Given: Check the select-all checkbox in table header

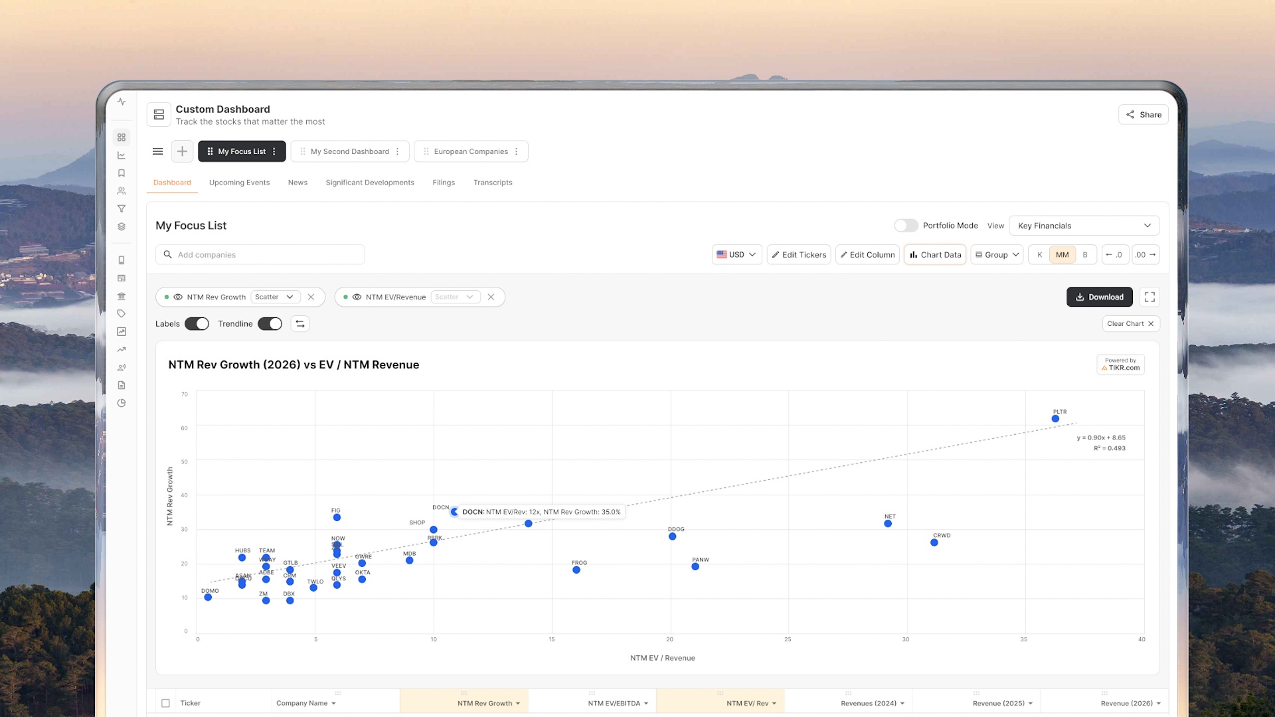Looking at the screenshot, I should tap(165, 703).
